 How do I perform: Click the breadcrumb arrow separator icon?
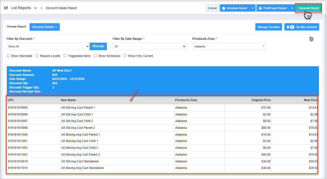point(41,8)
